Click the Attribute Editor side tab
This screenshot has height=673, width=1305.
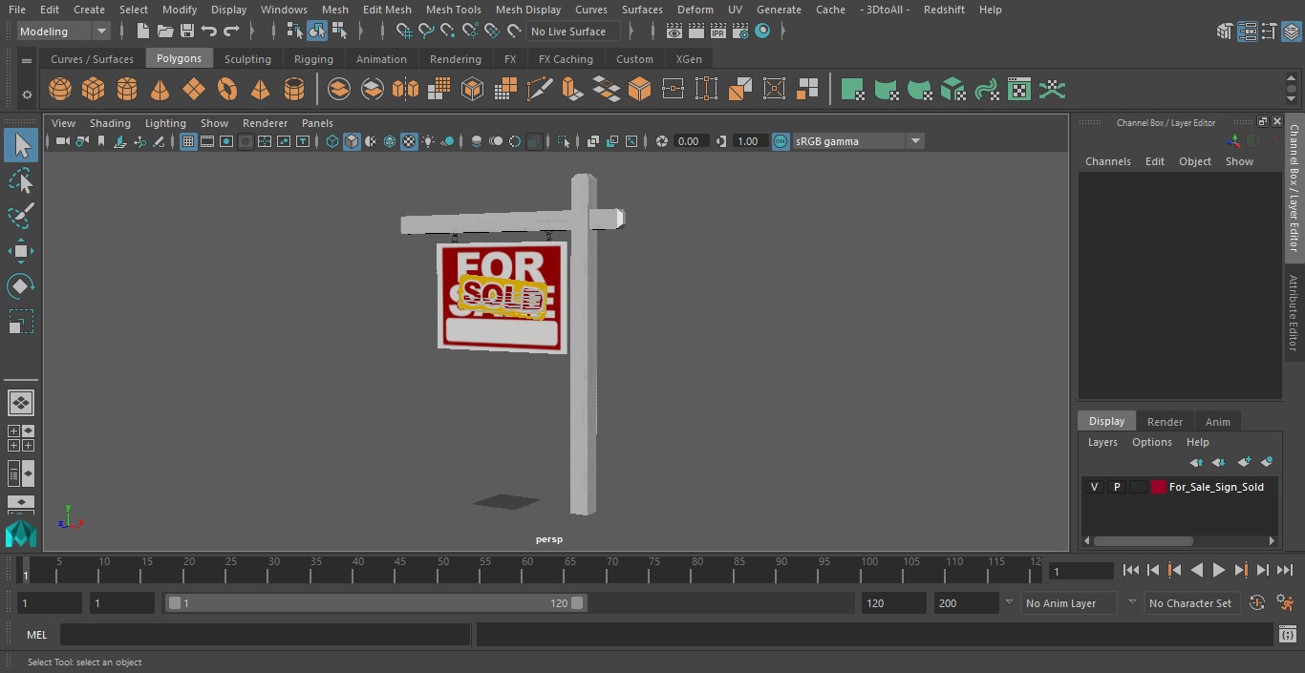coord(1294,313)
